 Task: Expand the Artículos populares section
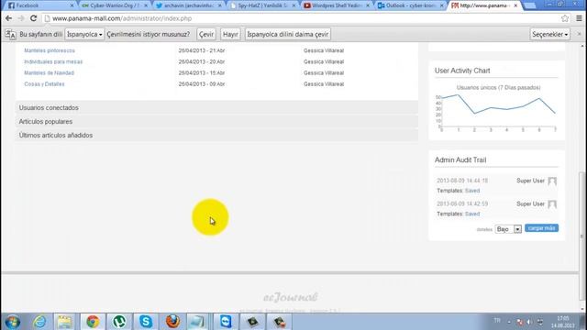coord(217,122)
